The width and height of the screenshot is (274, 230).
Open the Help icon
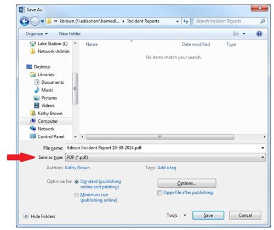pyautogui.click(x=259, y=33)
